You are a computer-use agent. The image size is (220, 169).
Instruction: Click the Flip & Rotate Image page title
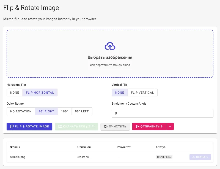click(31, 8)
